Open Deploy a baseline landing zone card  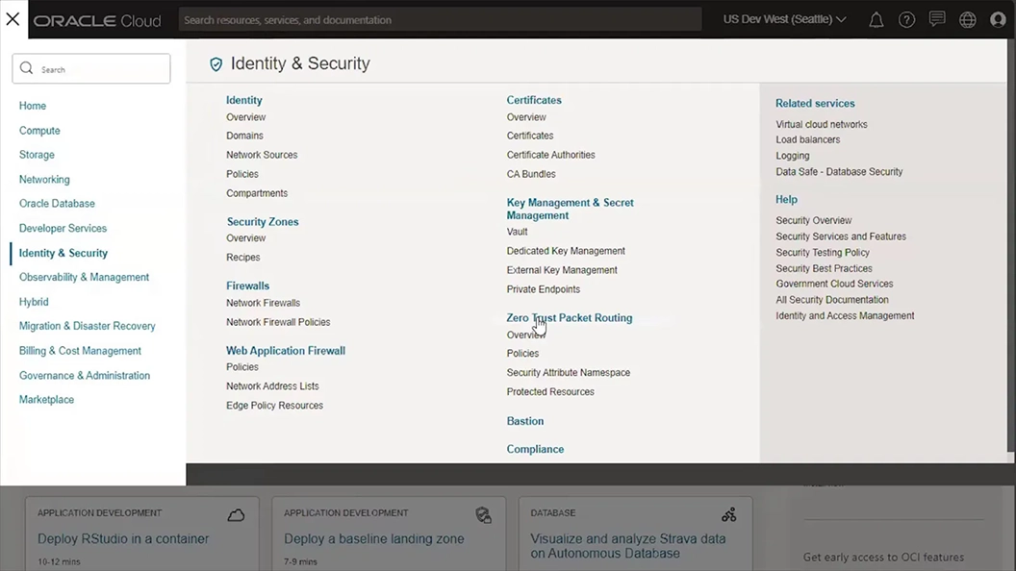[x=374, y=538]
